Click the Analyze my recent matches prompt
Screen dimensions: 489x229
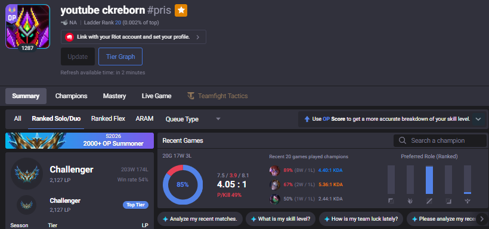200,219
